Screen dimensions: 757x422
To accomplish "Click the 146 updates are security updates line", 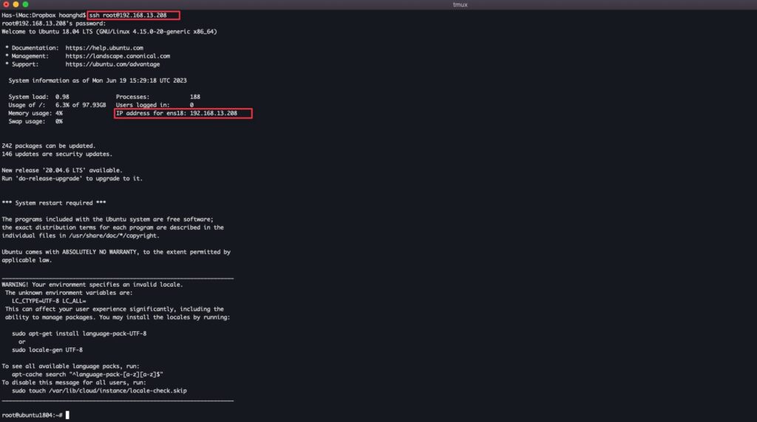I will coord(57,154).
